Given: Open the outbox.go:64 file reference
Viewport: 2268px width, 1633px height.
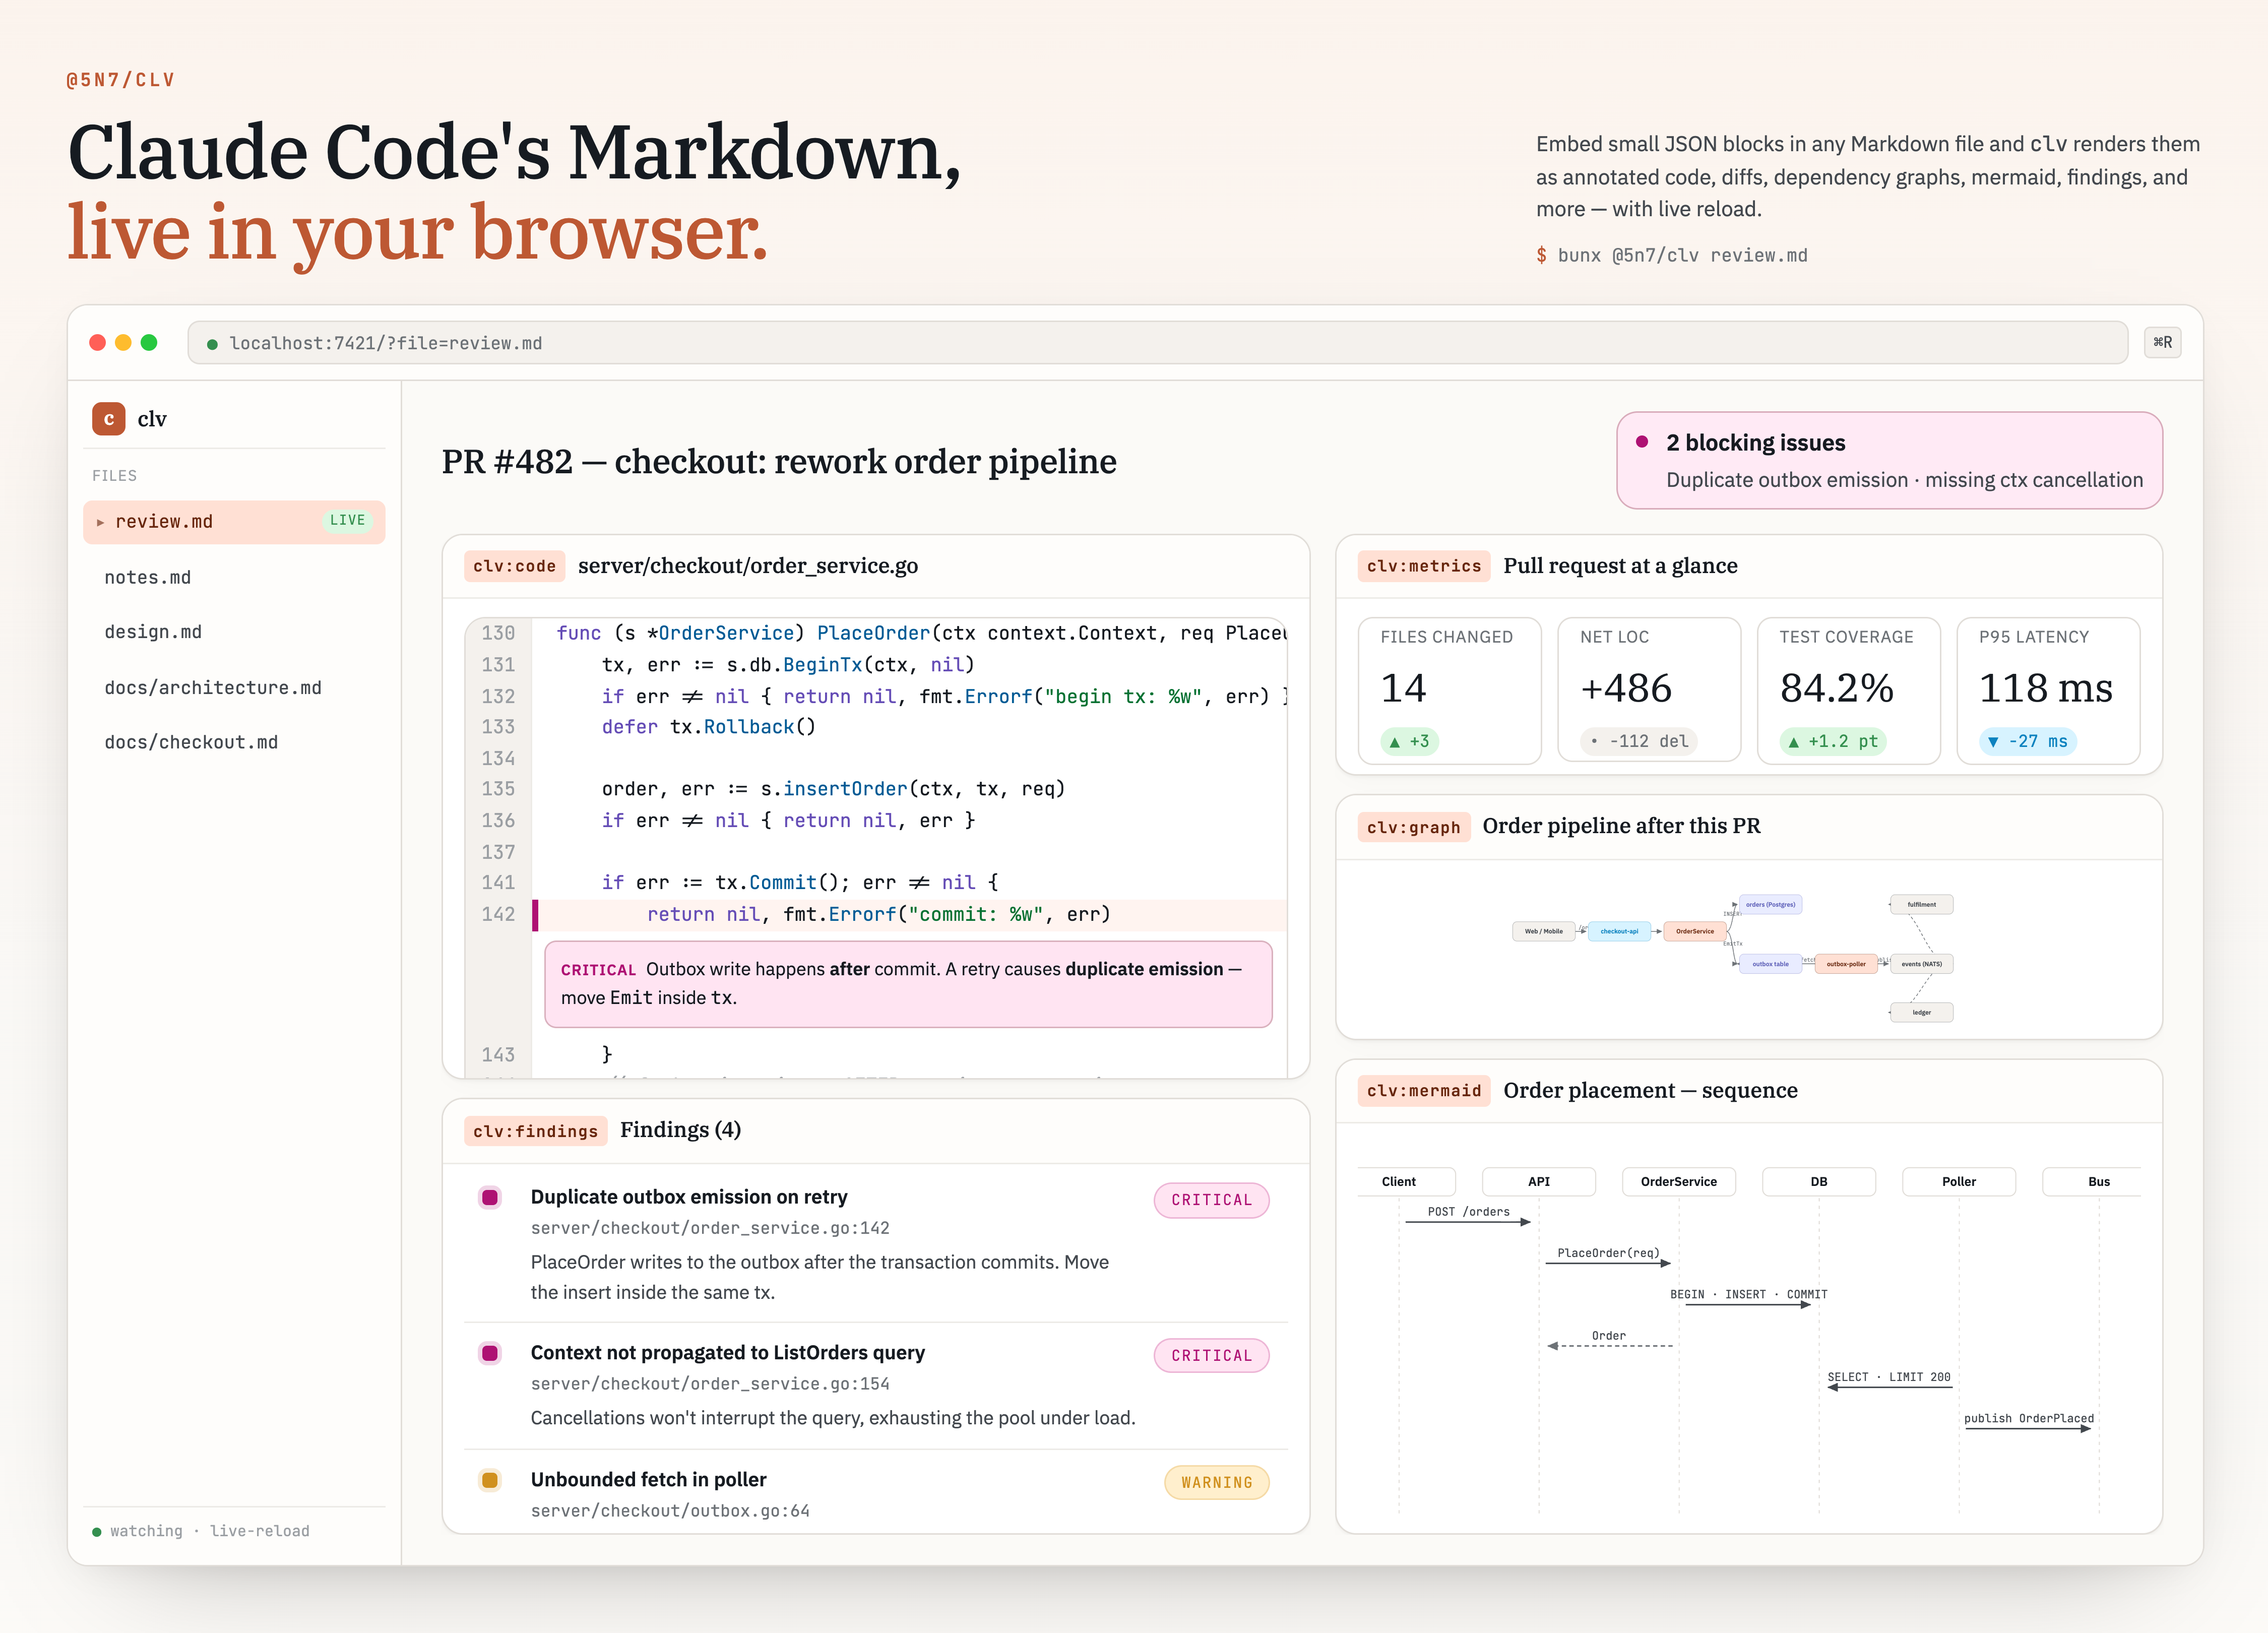Looking at the screenshot, I should pyautogui.click(x=670, y=1511).
